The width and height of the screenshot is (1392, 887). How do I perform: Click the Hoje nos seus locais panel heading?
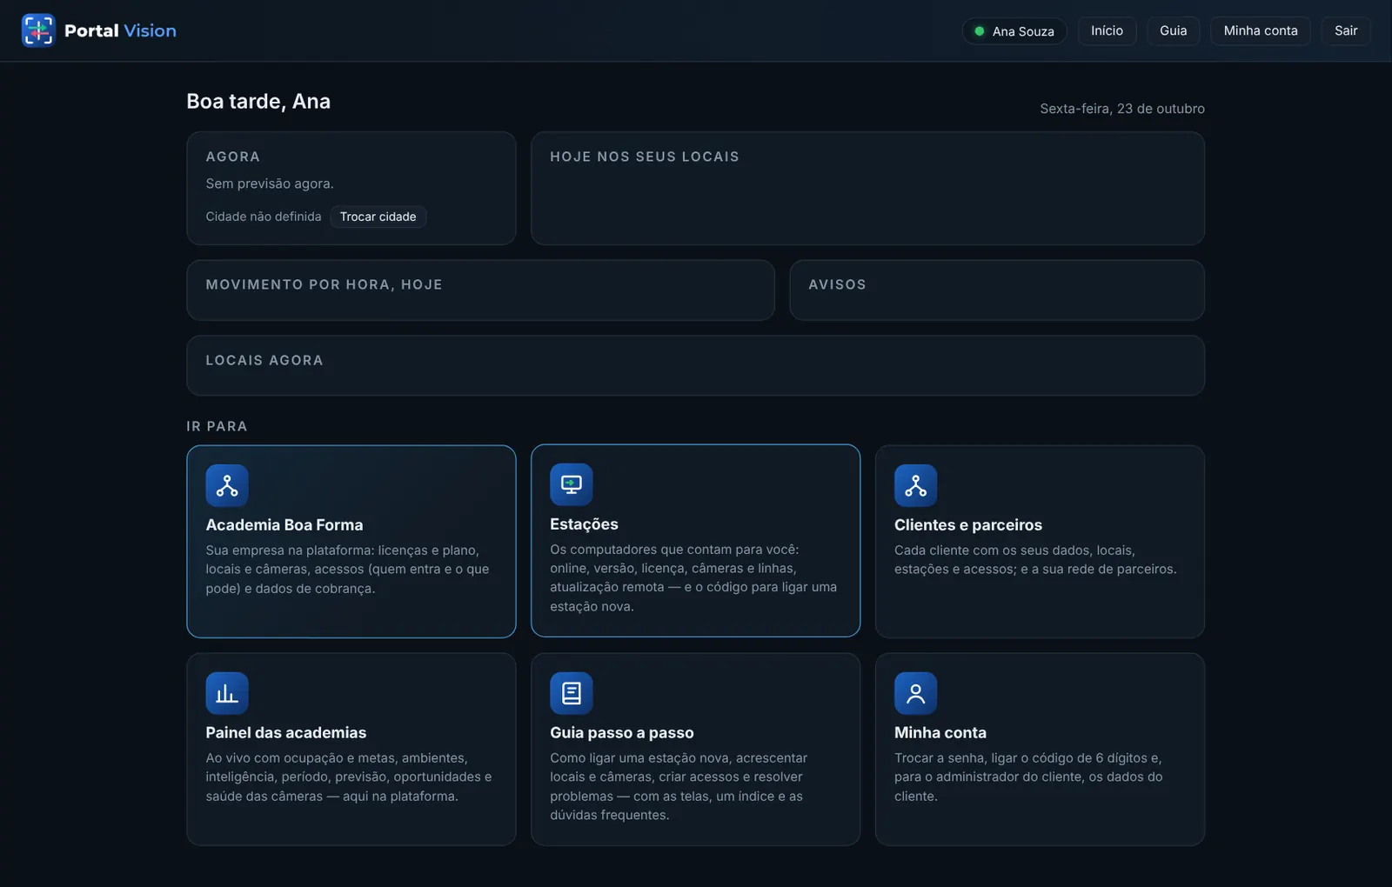click(645, 157)
